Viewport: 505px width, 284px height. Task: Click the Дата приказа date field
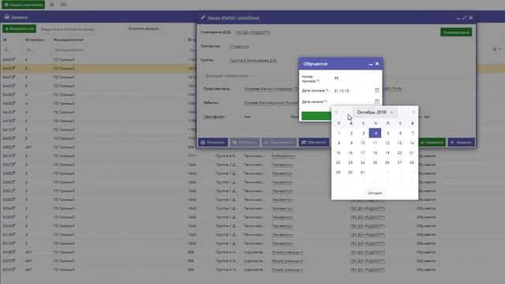[x=353, y=91]
